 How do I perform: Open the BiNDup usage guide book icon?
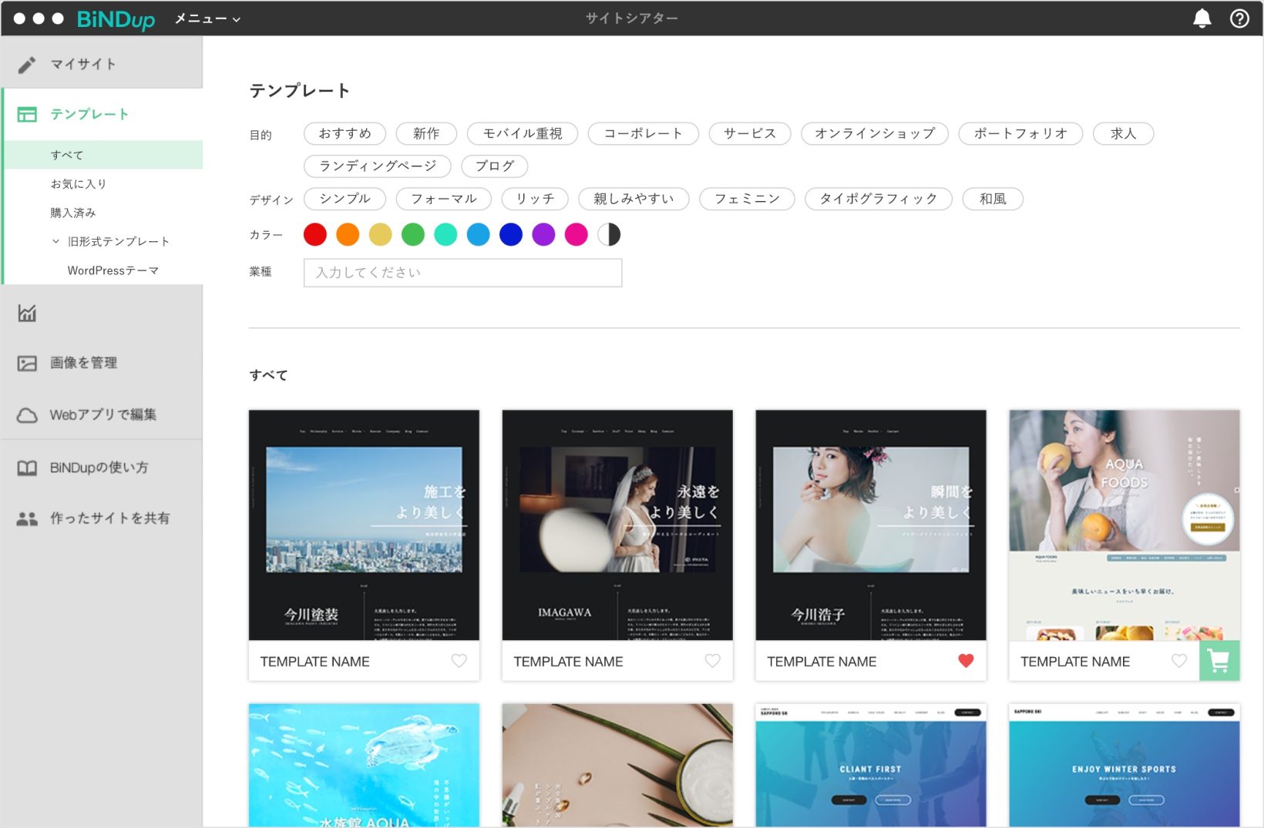[x=27, y=468]
